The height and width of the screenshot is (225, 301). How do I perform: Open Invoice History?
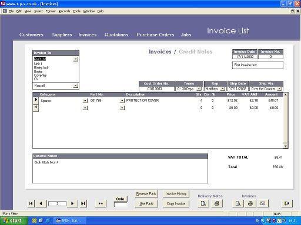point(176,193)
